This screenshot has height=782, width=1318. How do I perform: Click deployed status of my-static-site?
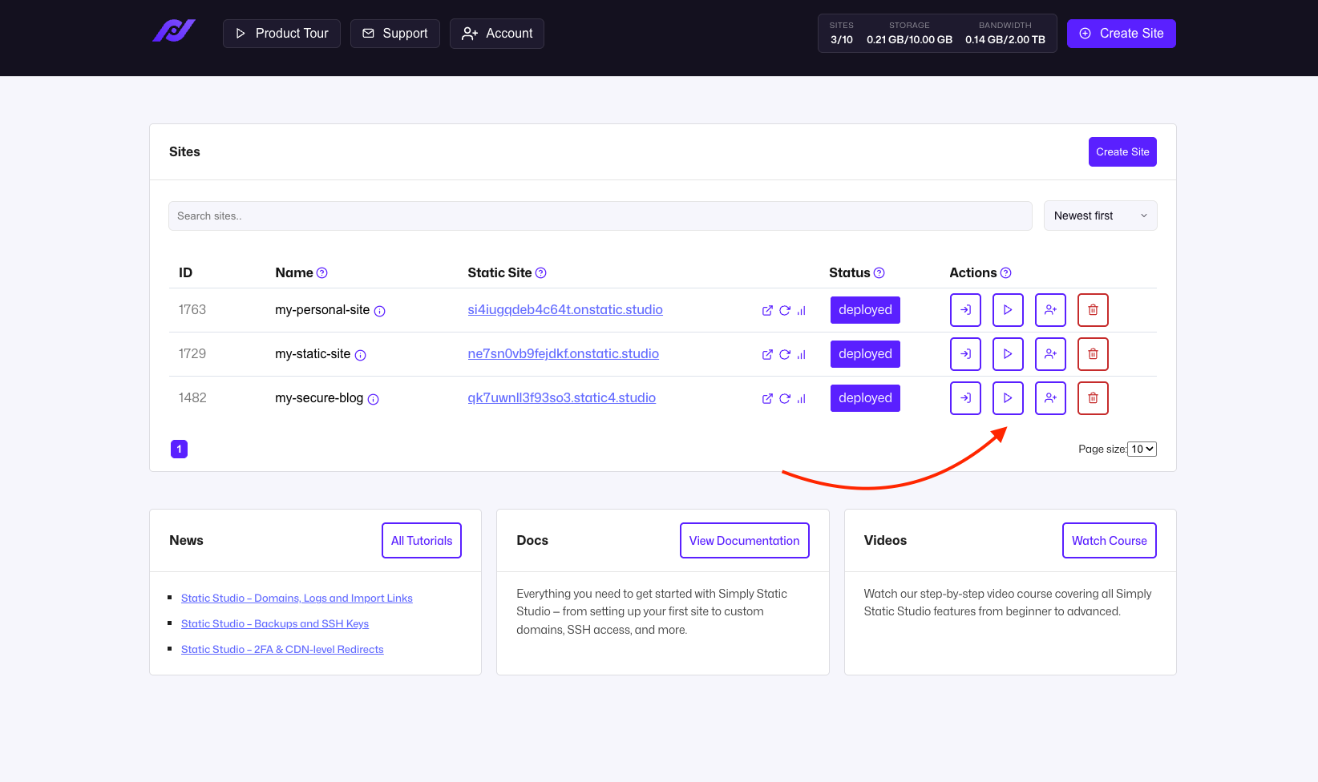coord(865,354)
